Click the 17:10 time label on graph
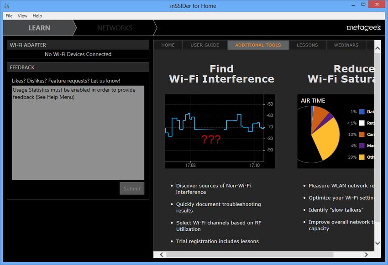 [254, 166]
